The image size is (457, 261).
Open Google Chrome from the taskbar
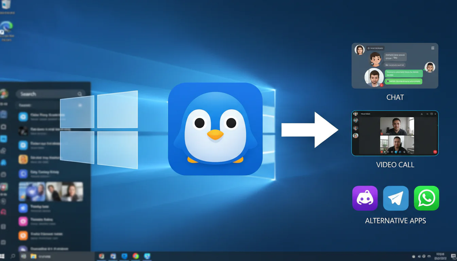click(136, 256)
